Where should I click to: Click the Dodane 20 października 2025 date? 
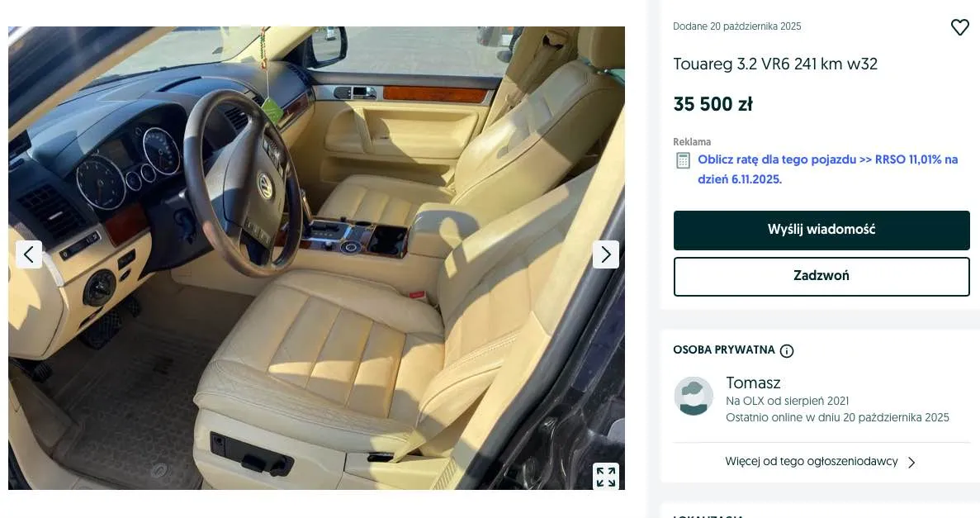tap(737, 26)
